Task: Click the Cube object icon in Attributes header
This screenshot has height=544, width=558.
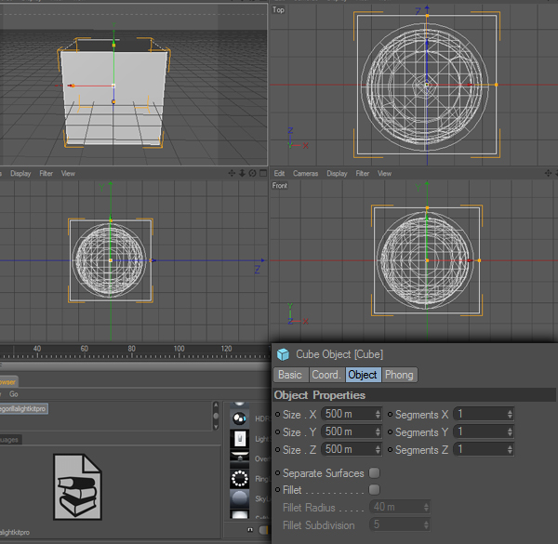Action: click(283, 354)
